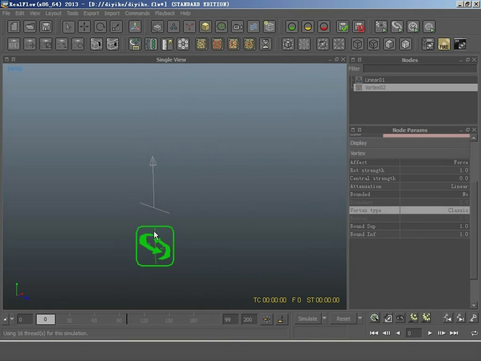Open the Commands menu
This screenshot has width=481, height=361.
[137, 13]
